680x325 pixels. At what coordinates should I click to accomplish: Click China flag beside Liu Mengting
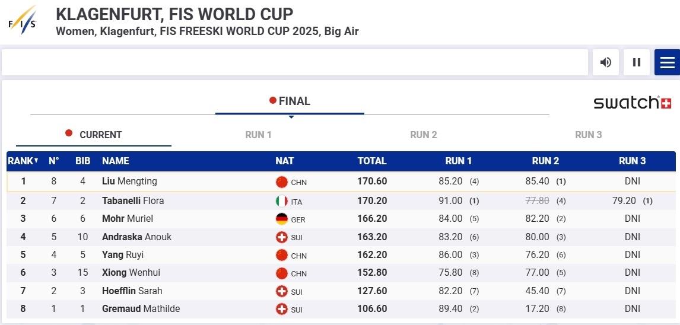click(282, 182)
